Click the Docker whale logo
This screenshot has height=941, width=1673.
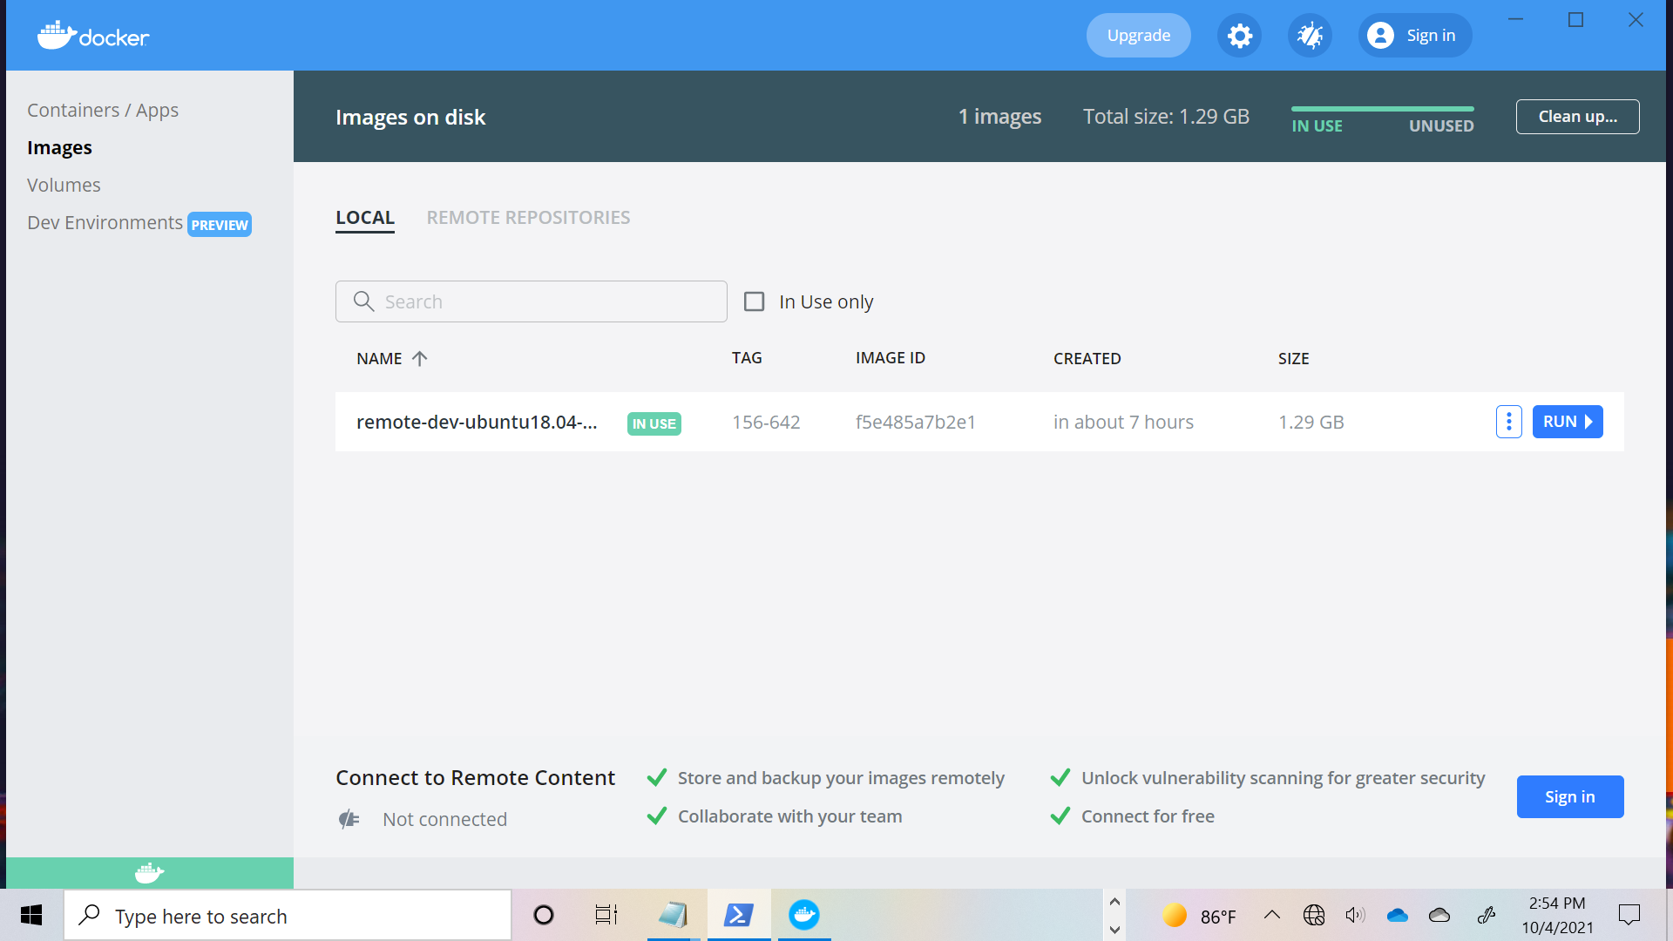[93, 36]
